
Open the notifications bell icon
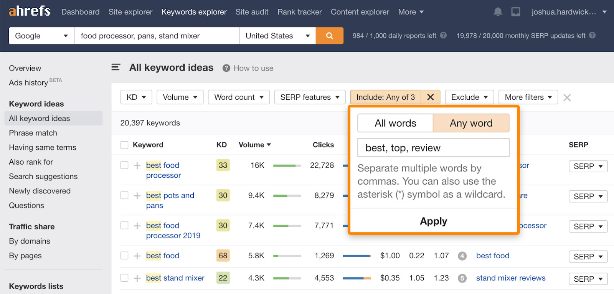point(498,12)
